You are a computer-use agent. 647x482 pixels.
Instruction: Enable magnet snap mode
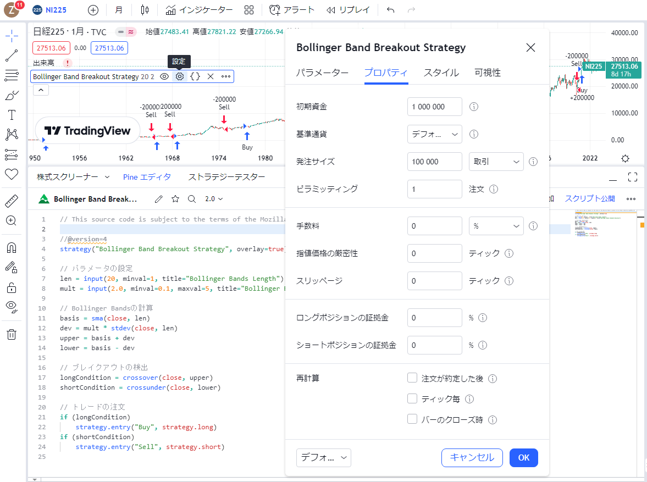[x=12, y=248]
